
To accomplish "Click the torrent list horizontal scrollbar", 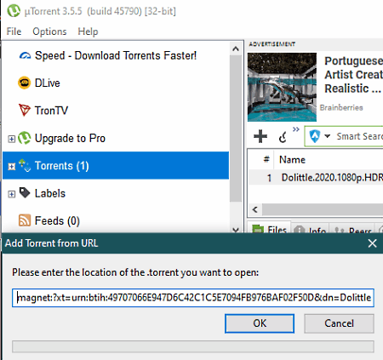I will point(323,209).
